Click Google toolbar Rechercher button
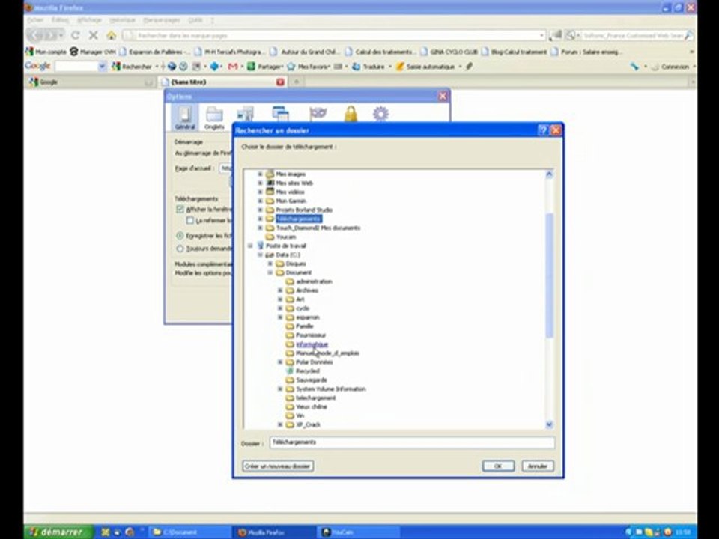The width and height of the screenshot is (719, 539). click(x=132, y=67)
